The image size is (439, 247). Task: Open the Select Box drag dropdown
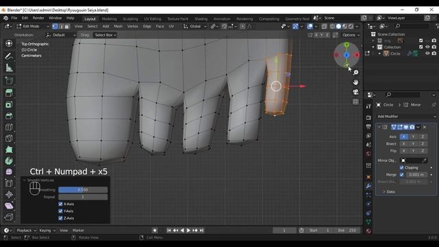(x=105, y=35)
